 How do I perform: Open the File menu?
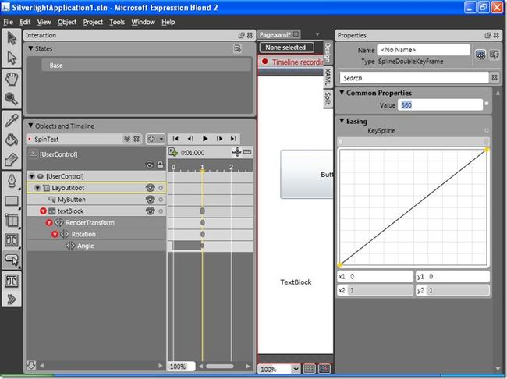coord(8,22)
